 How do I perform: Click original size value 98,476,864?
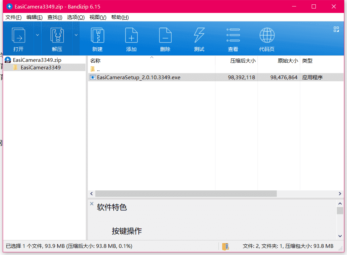tap(284, 78)
